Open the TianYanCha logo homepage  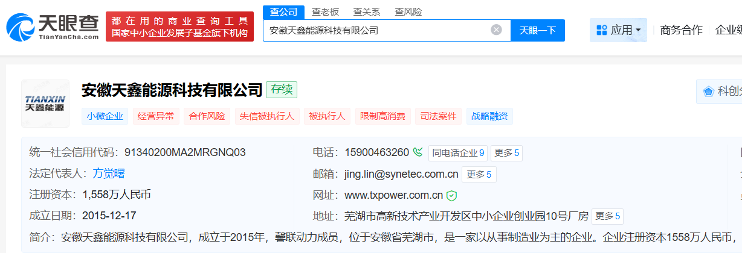pos(53,27)
